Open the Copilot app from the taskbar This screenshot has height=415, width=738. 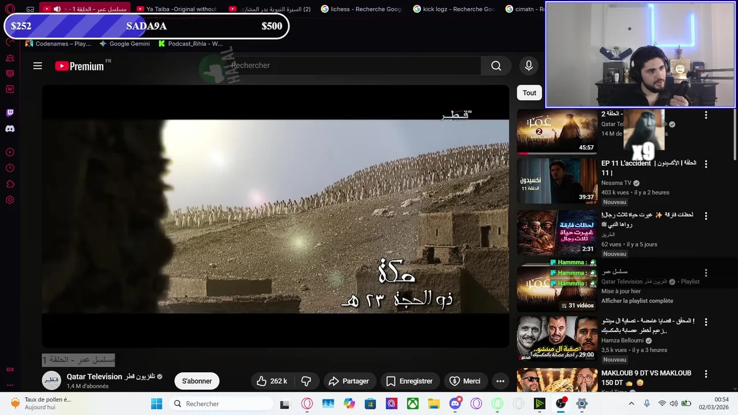349,404
